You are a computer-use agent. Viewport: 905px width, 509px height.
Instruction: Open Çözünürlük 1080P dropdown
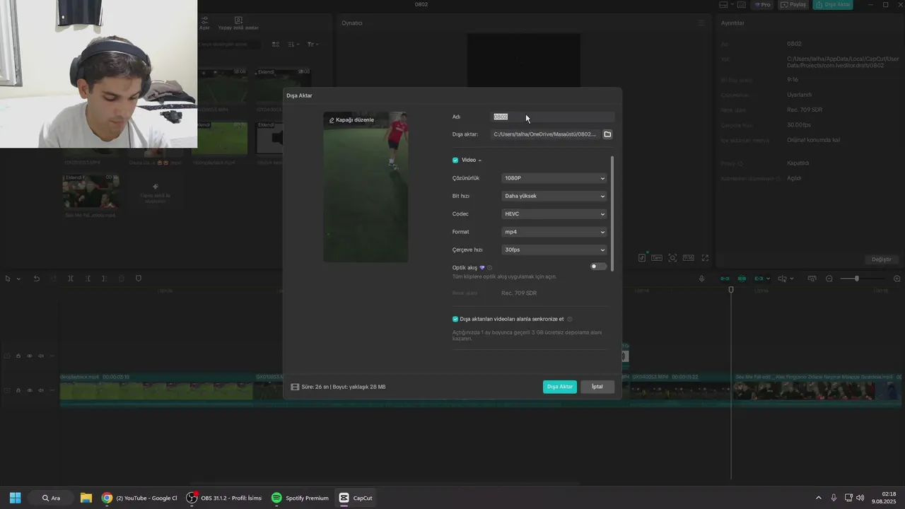click(554, 178)
